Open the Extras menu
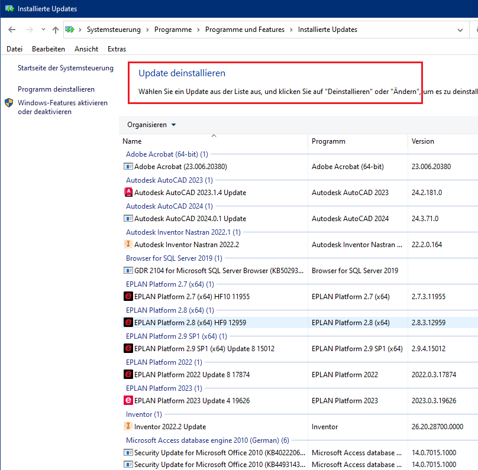This screenshot has width=478, height=470. click(117, 49)
